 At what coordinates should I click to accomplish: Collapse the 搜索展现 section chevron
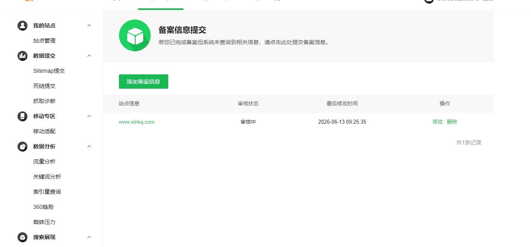(x=89, y=237)
